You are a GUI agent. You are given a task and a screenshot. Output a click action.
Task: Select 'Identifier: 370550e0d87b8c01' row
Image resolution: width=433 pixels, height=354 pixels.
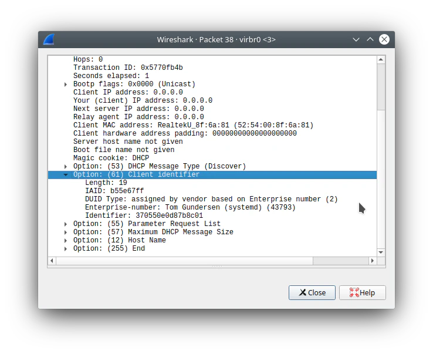212,215
